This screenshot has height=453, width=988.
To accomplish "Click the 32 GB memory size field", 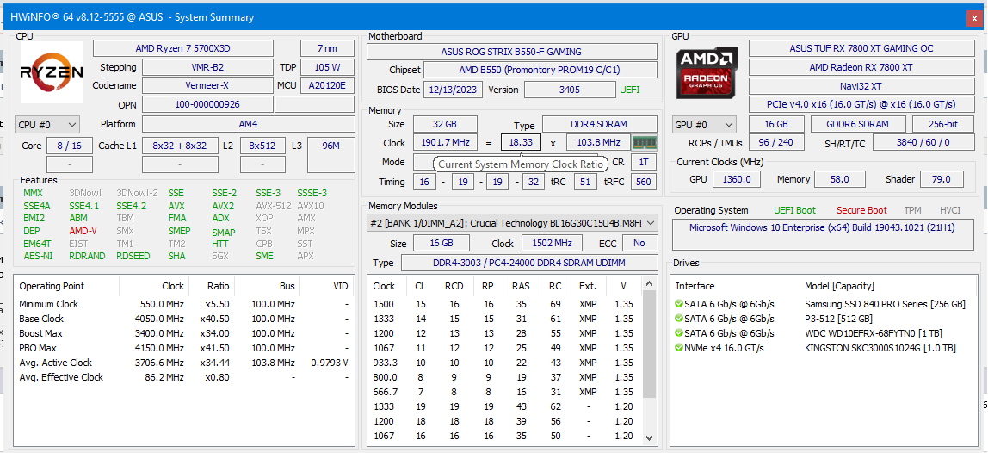I will click(445, 124).
